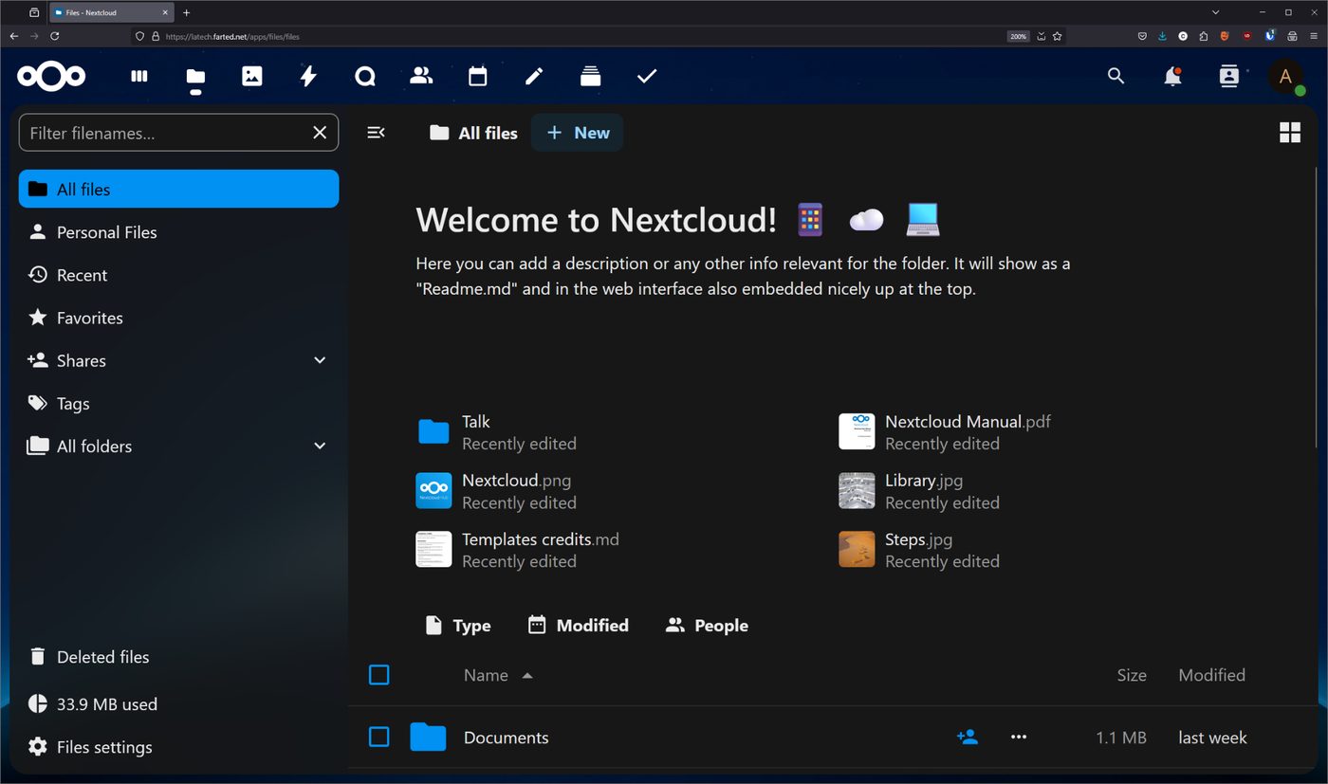
Task: Open the user avatar menu
Action: [1286, 77]
